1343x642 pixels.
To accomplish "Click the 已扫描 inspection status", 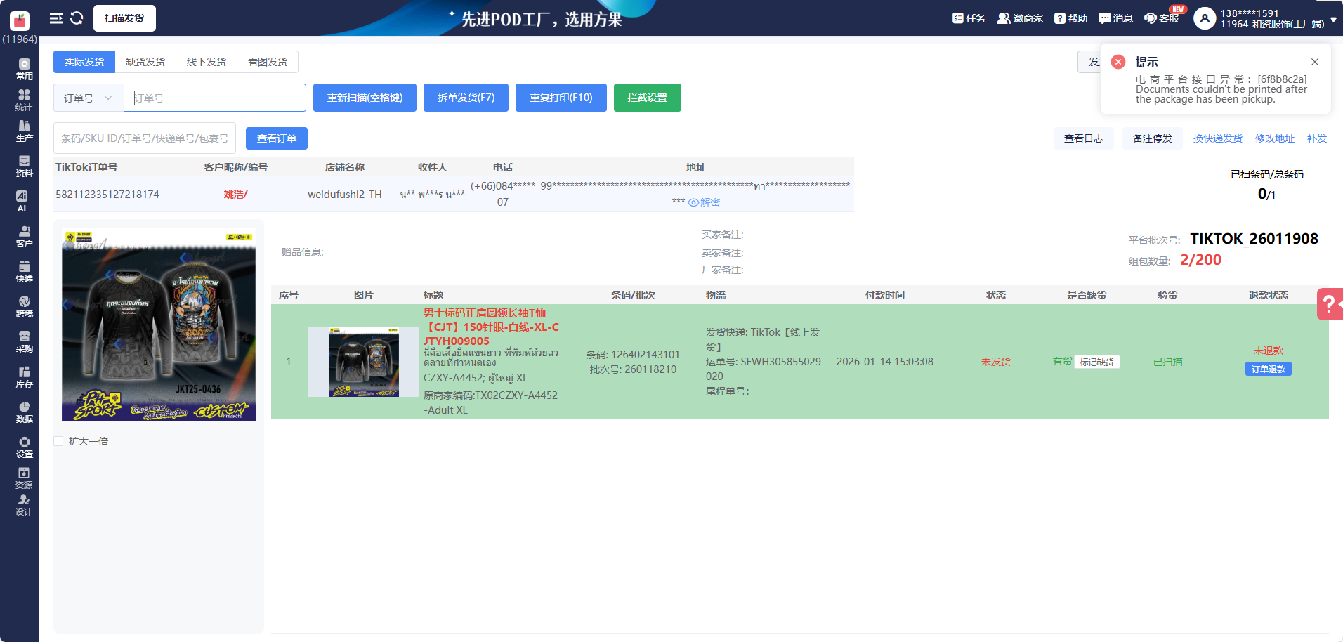I will (1167, 362).
